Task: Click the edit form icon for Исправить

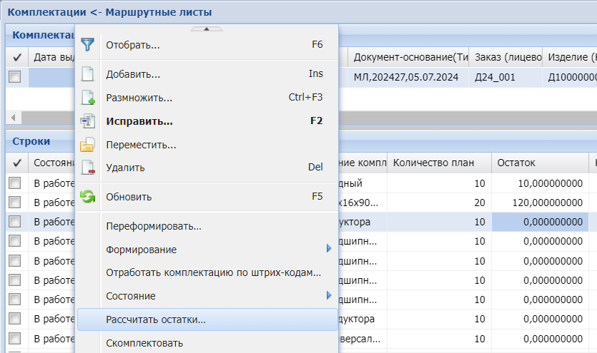Action: click(87, 121)
